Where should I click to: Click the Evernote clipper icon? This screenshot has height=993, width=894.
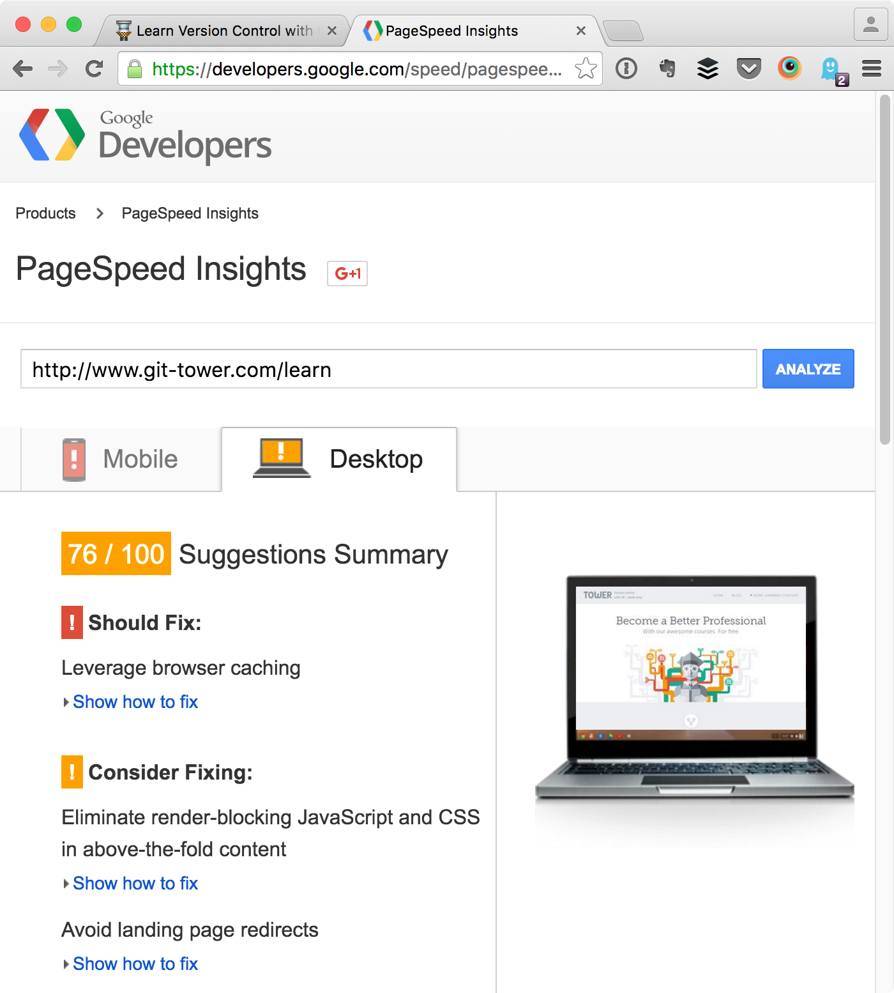667,68
